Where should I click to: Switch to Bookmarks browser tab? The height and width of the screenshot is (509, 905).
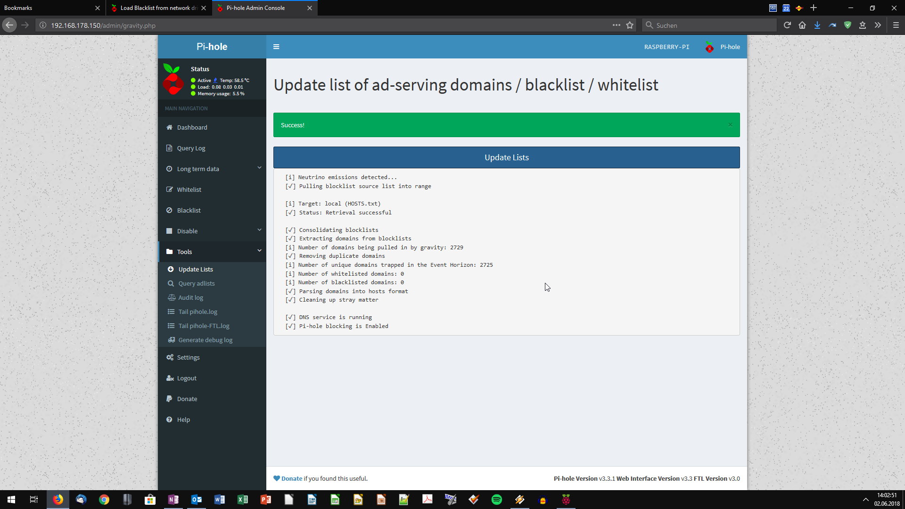point(47,8)
